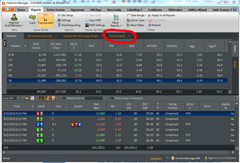Open More Filters

point(135,25)
